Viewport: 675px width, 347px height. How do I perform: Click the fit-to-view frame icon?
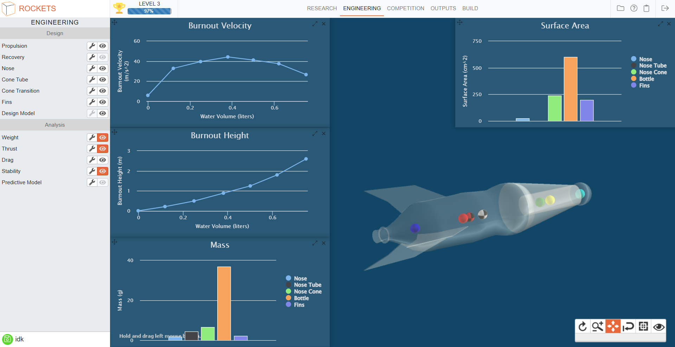coord(643,327)
